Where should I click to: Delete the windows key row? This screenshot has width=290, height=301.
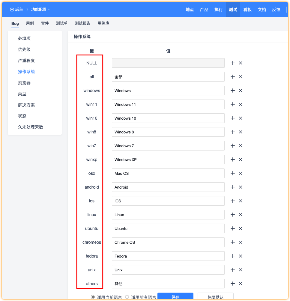[241, 91]
